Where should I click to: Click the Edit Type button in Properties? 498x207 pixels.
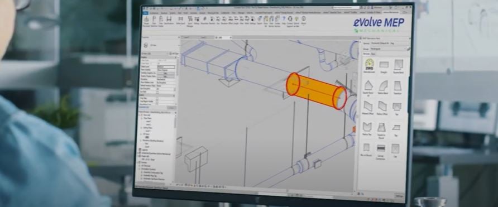tap(174, 54)
